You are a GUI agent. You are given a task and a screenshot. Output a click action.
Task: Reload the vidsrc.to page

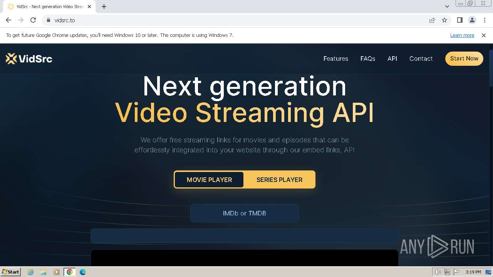pos(33,20)
